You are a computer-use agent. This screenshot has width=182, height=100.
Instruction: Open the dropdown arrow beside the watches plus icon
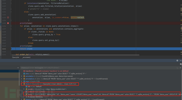coord(180,68)
